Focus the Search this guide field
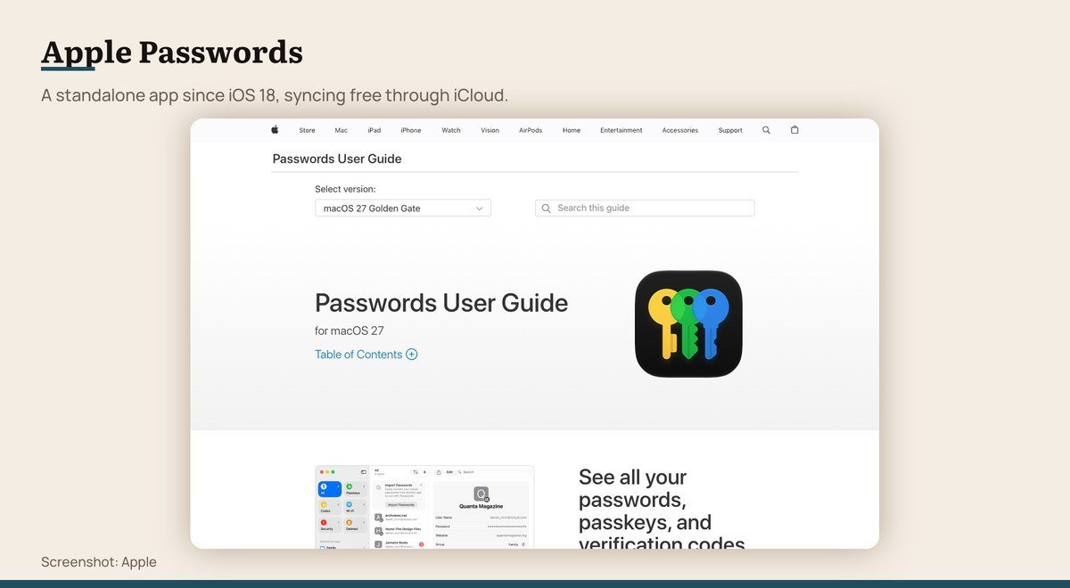 pyautogui.click(x=645, y=208)
